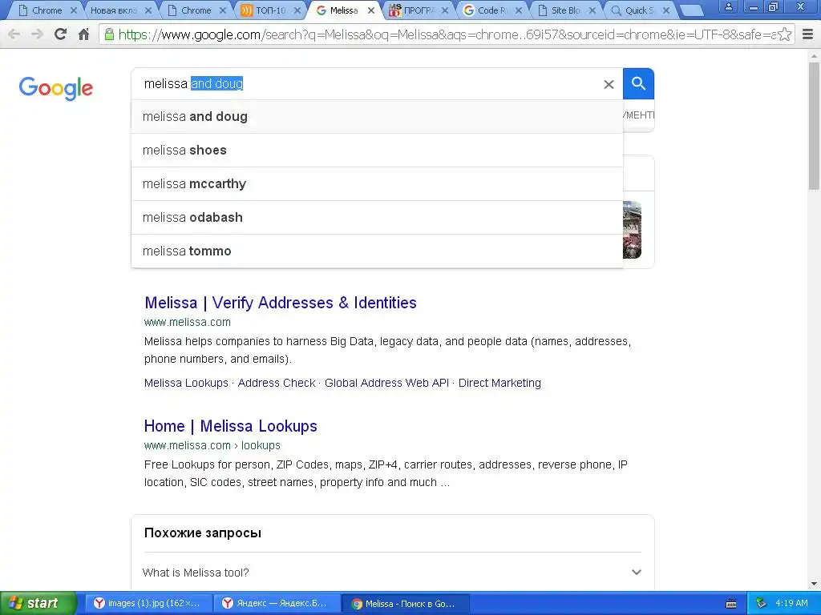Click the page vertical scrollbar thumb

pyautogui.click(x=815, y=126)
